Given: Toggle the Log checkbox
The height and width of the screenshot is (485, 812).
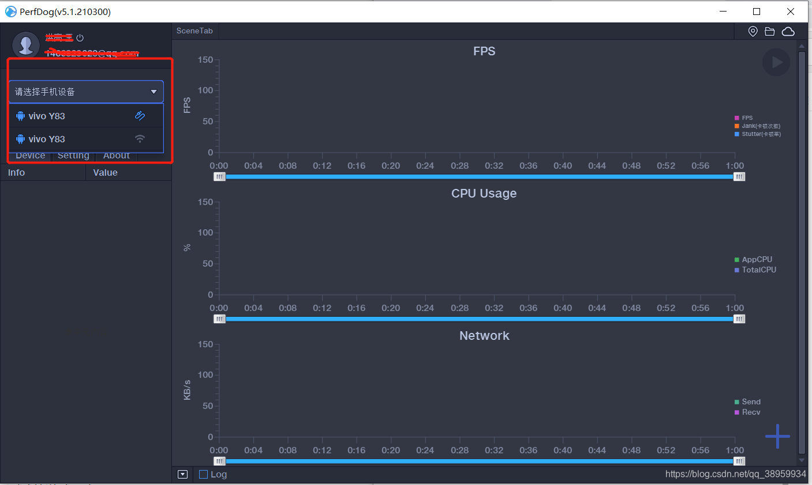Looking at the screenshot, I should coord(203,474).
